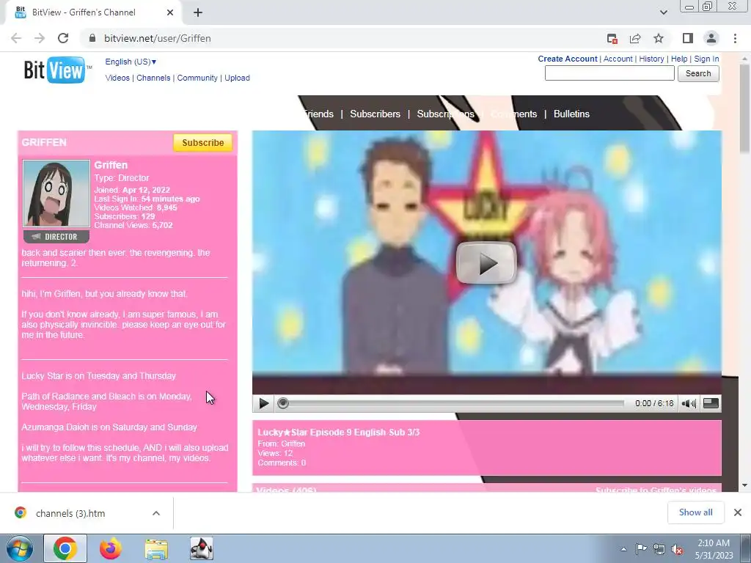Viewport: 751px width, 563px height.
Task: Open the Help link
Action: [679, 59]
